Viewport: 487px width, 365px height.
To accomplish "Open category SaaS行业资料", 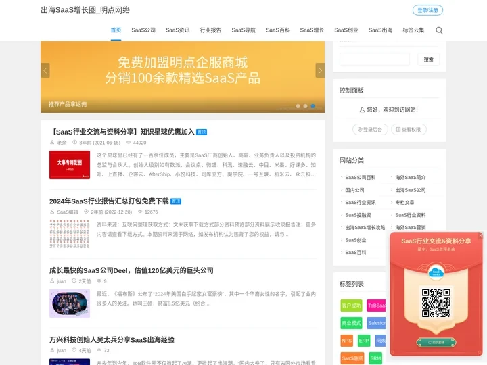I will point(411,215).
